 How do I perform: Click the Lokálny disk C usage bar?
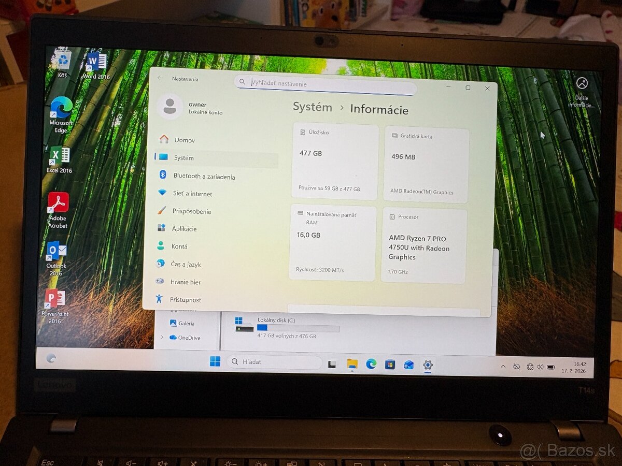tap(299, 327)
